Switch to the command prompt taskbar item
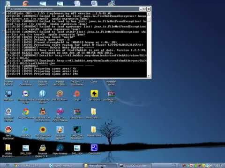 135,166
